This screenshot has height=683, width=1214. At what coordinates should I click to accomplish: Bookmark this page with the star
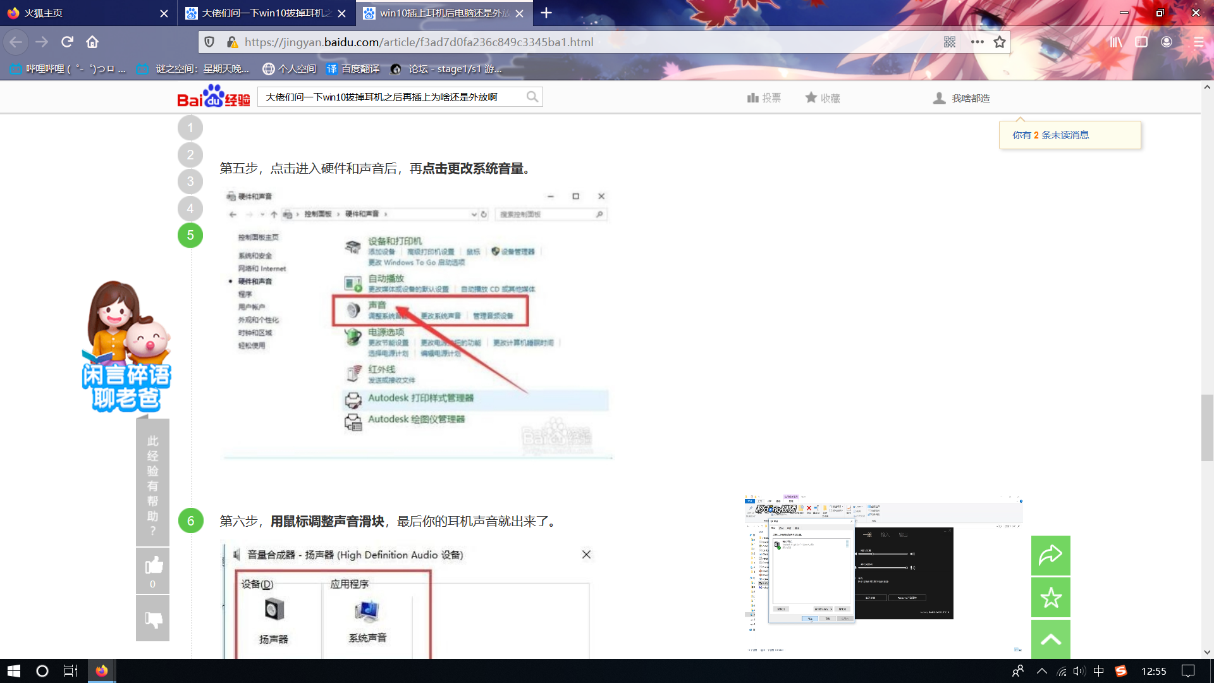(1000, 42)
